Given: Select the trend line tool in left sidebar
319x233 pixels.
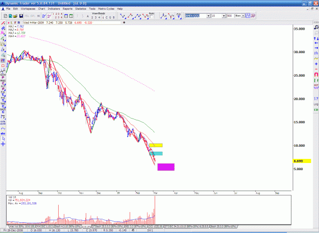Looking at the screenshot, I should click(3, 23).
